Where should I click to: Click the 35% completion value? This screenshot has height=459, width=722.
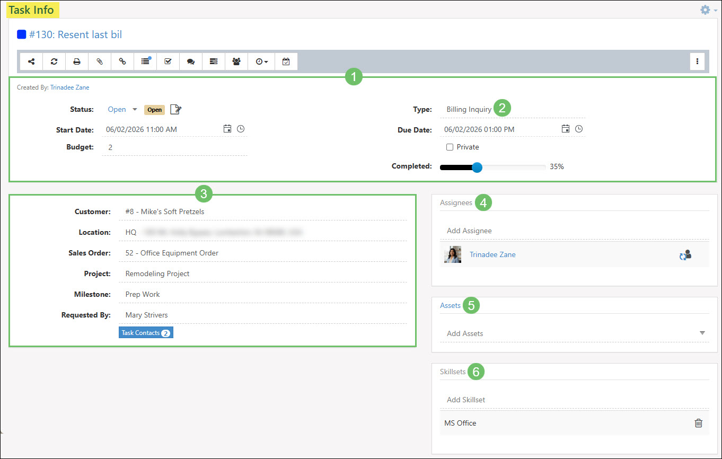[x=557, y=166]
